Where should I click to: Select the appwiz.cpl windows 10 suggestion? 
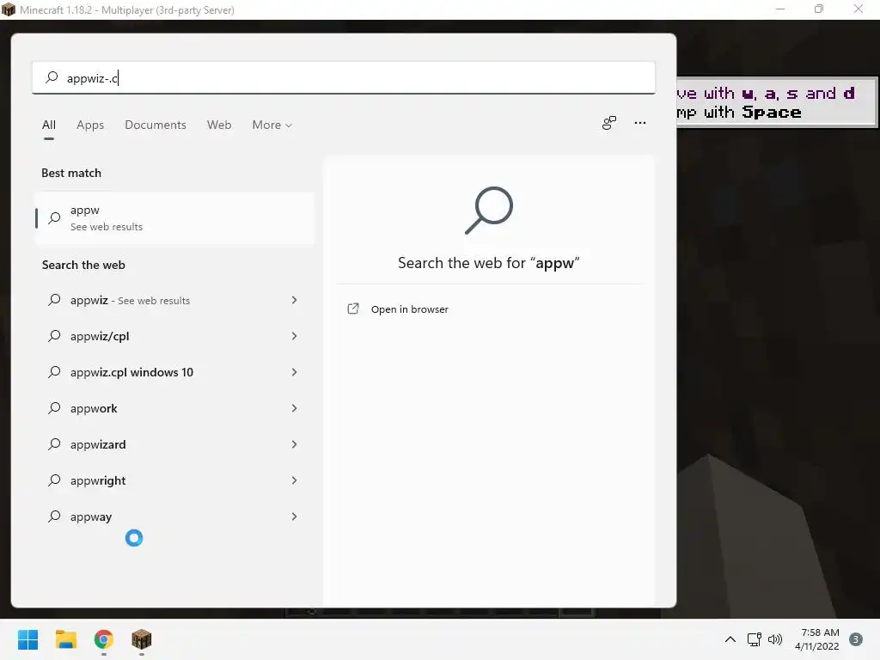(174, 372)
